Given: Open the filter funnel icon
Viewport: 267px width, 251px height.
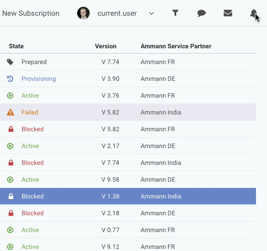Looking at the screenshot, I should (x=175, y=13).
